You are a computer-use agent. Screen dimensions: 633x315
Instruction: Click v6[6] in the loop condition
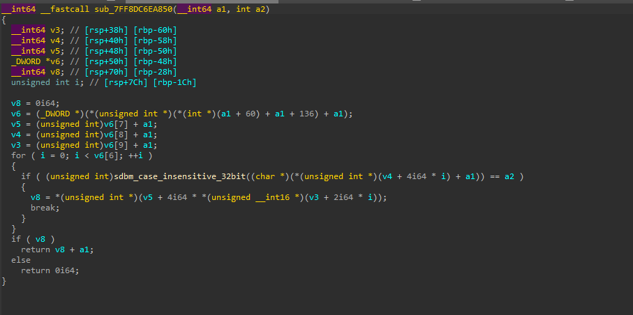click(x=105, y=155)
